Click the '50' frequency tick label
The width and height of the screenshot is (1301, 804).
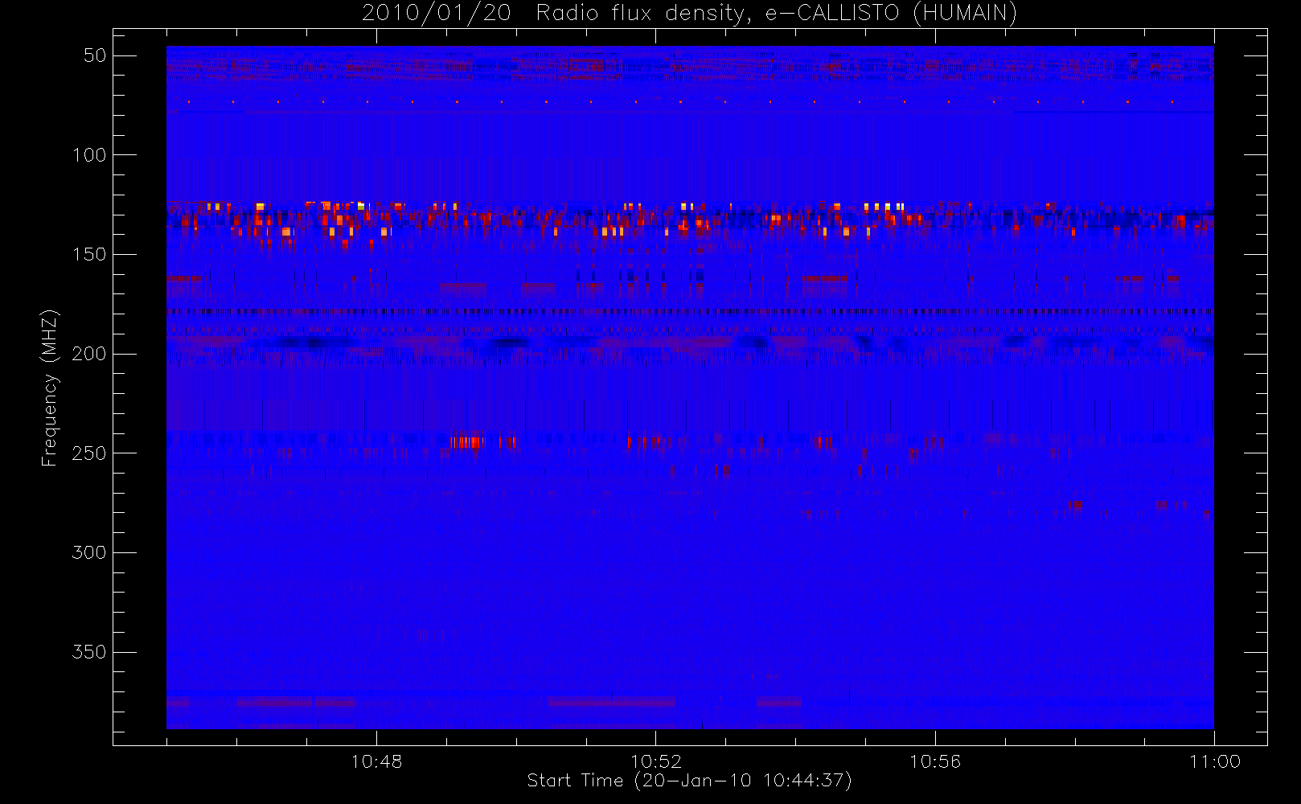(x=95, y=55)
